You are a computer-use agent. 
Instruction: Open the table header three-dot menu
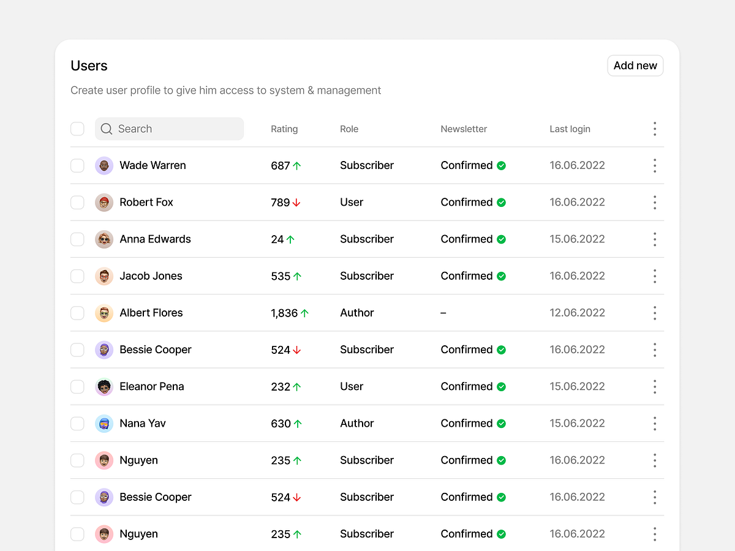click(x=655, y=129)
